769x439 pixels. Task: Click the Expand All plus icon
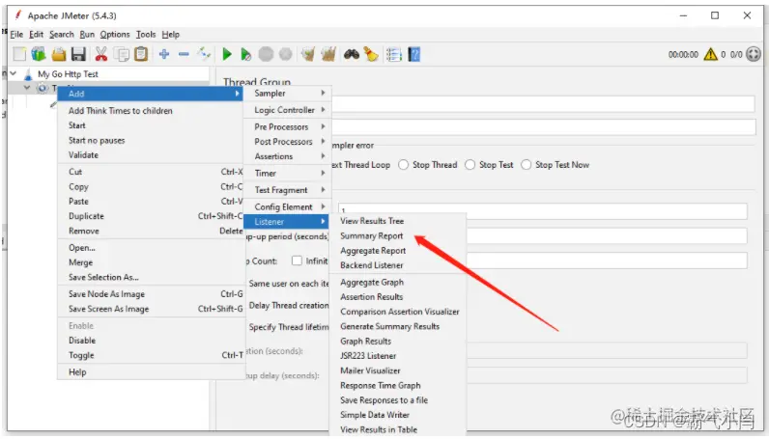coord(164,54)
